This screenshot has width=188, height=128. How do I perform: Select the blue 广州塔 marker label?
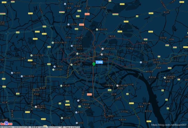click(99, 62)
